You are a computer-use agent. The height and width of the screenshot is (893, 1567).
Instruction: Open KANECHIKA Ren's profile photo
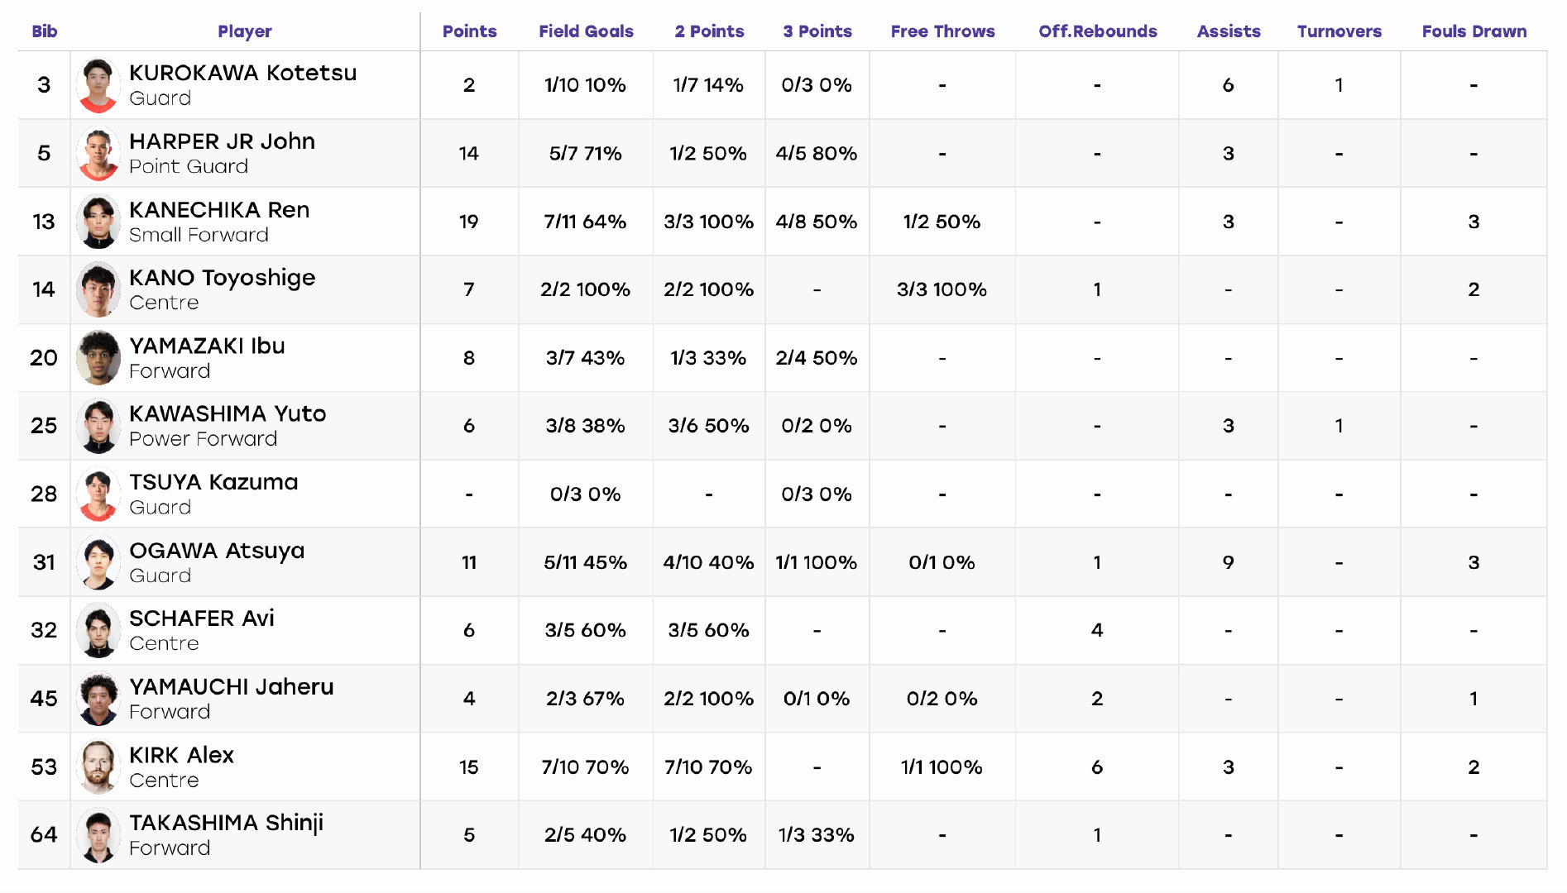tap(98, 222)
